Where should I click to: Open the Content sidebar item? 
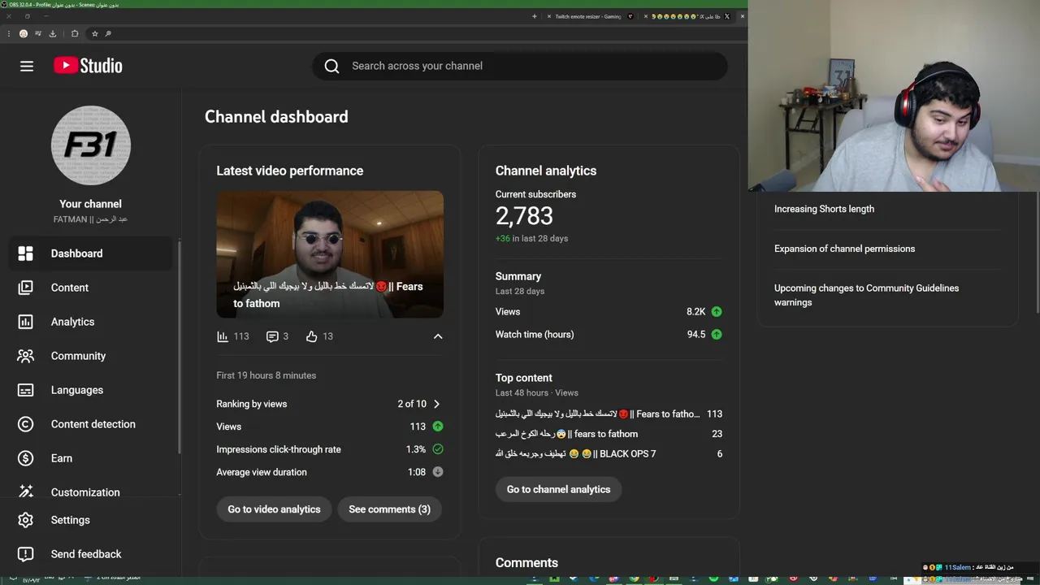(91, 288)
